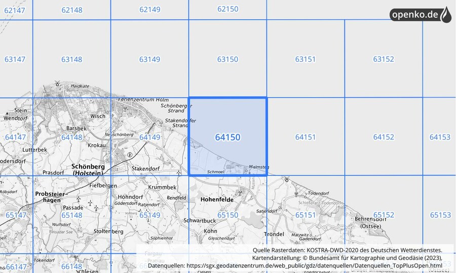The height and width of the screenshot is (273, 456).
Task: Click grid cell label 64153
Action: click(440, 137)
